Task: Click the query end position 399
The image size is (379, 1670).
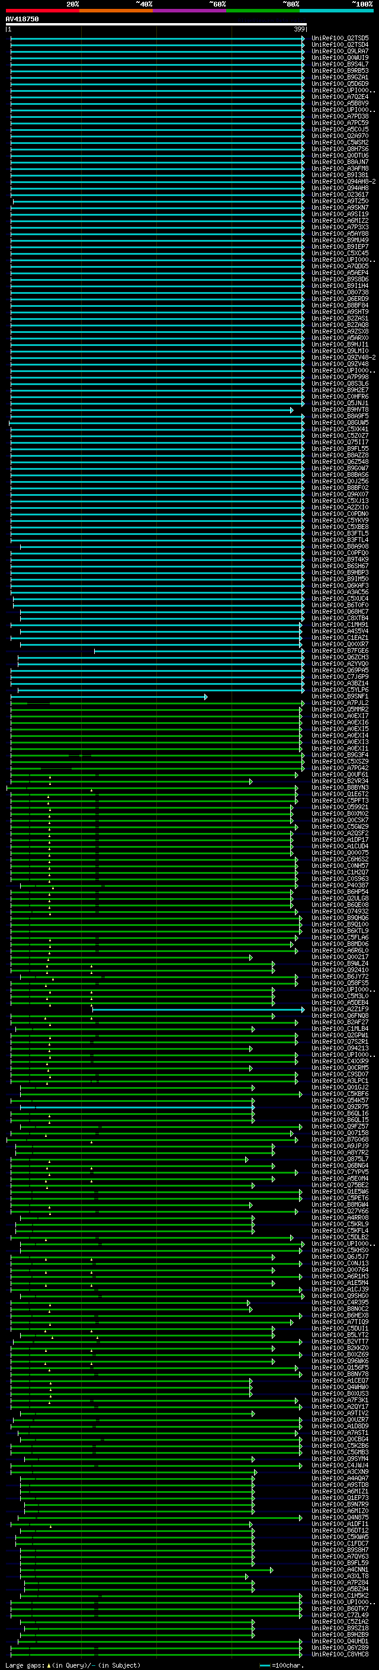Action: pos(298,29)
